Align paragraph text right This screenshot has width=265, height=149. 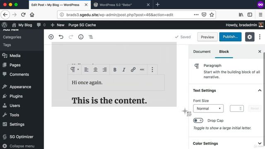pyautogui.click(x=105, y=70)
